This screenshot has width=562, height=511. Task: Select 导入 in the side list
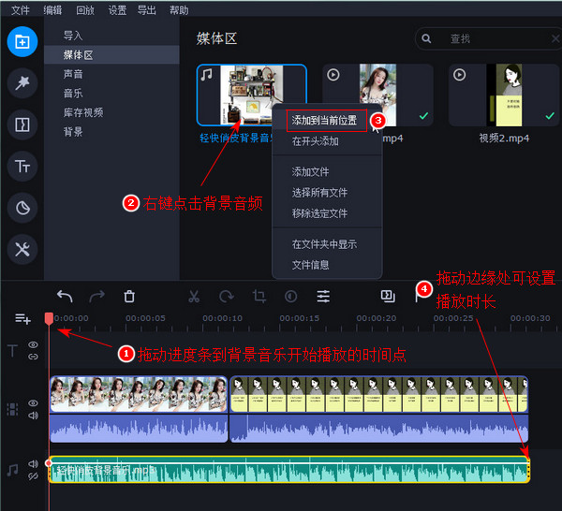coord(111,36)
